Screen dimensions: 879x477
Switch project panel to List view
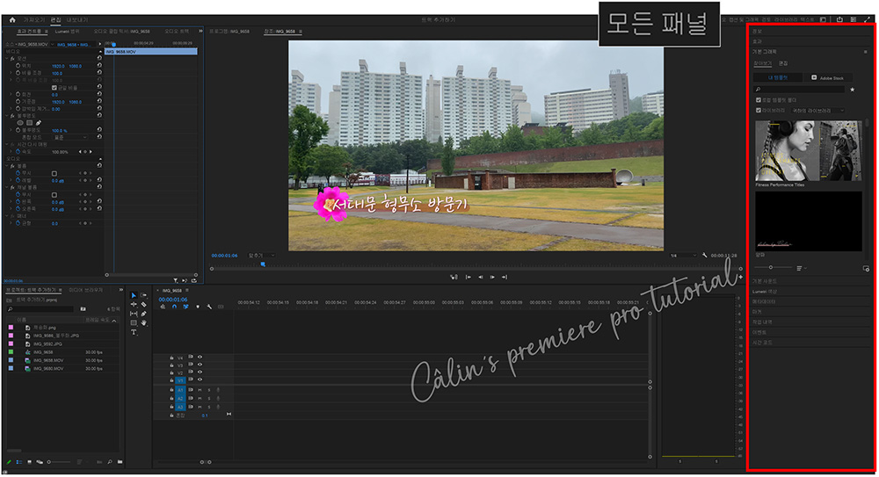pos(19,462)
